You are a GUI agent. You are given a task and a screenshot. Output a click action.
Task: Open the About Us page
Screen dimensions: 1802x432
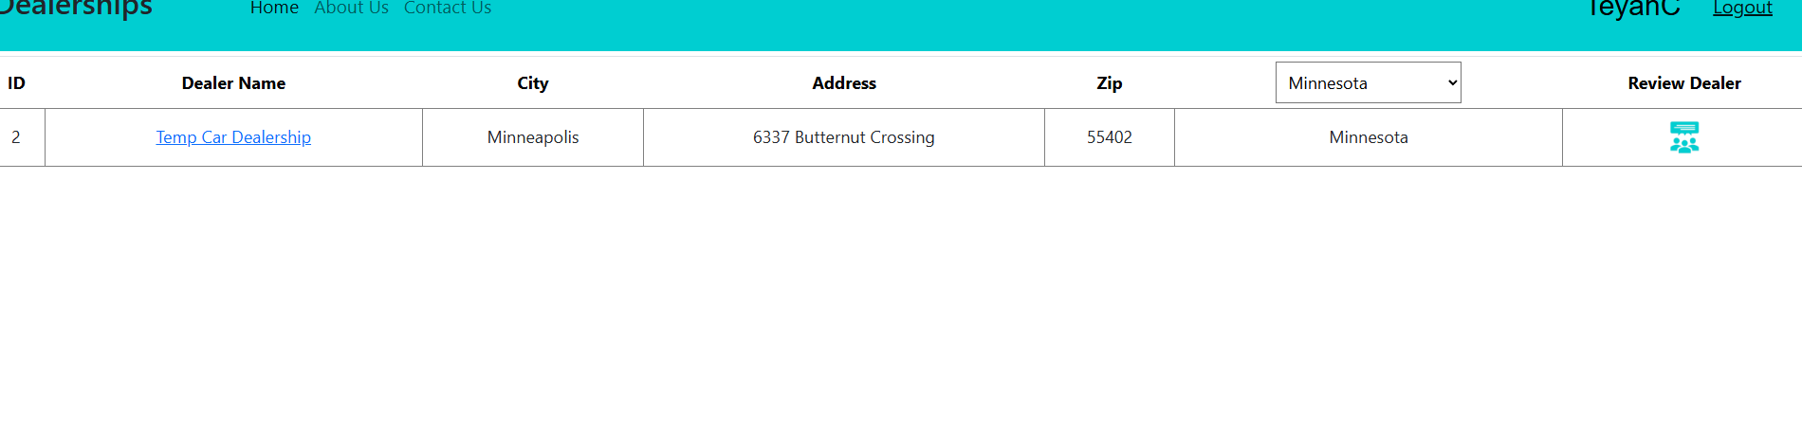[351, 8]
